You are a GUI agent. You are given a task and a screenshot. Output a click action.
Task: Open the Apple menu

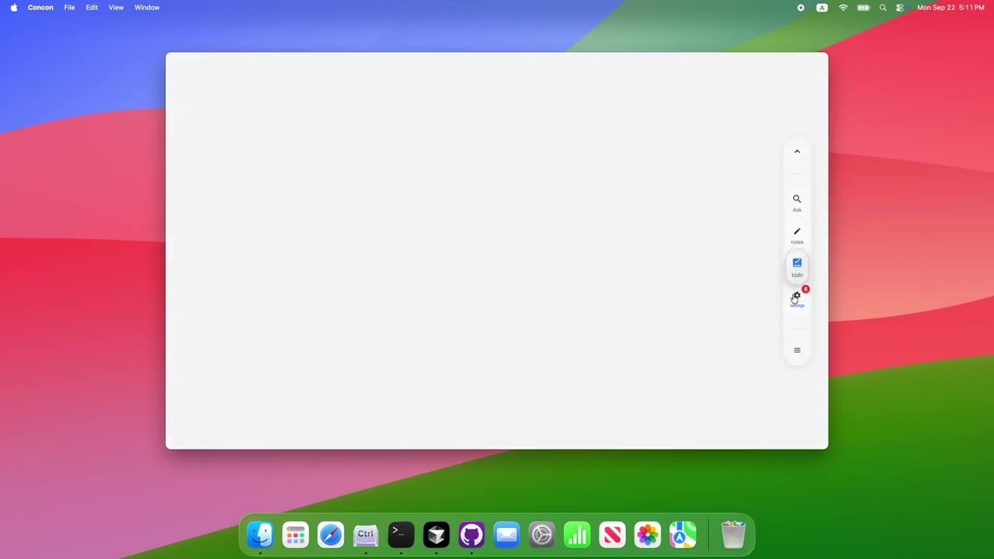[x=13, y=8]
